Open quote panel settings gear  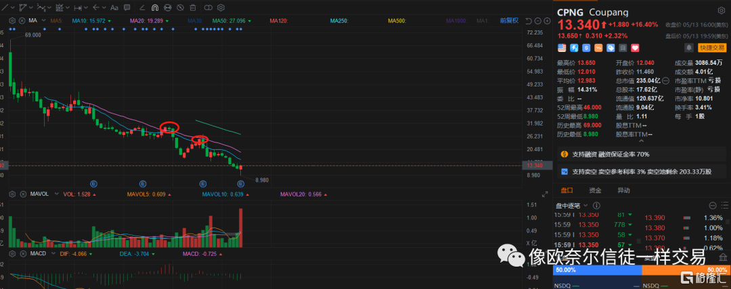pyautogui.click(x=722, y=11)
